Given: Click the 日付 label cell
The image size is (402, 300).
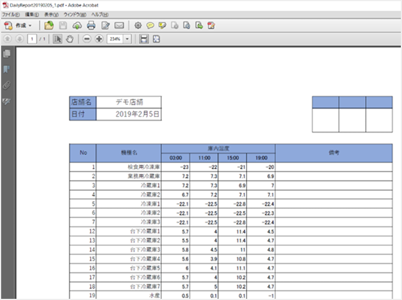Looking at the screenshot, I should click(x=83, y=114).
